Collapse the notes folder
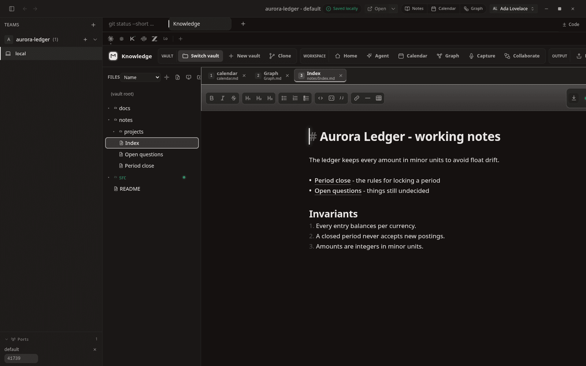 click(109, 120)
